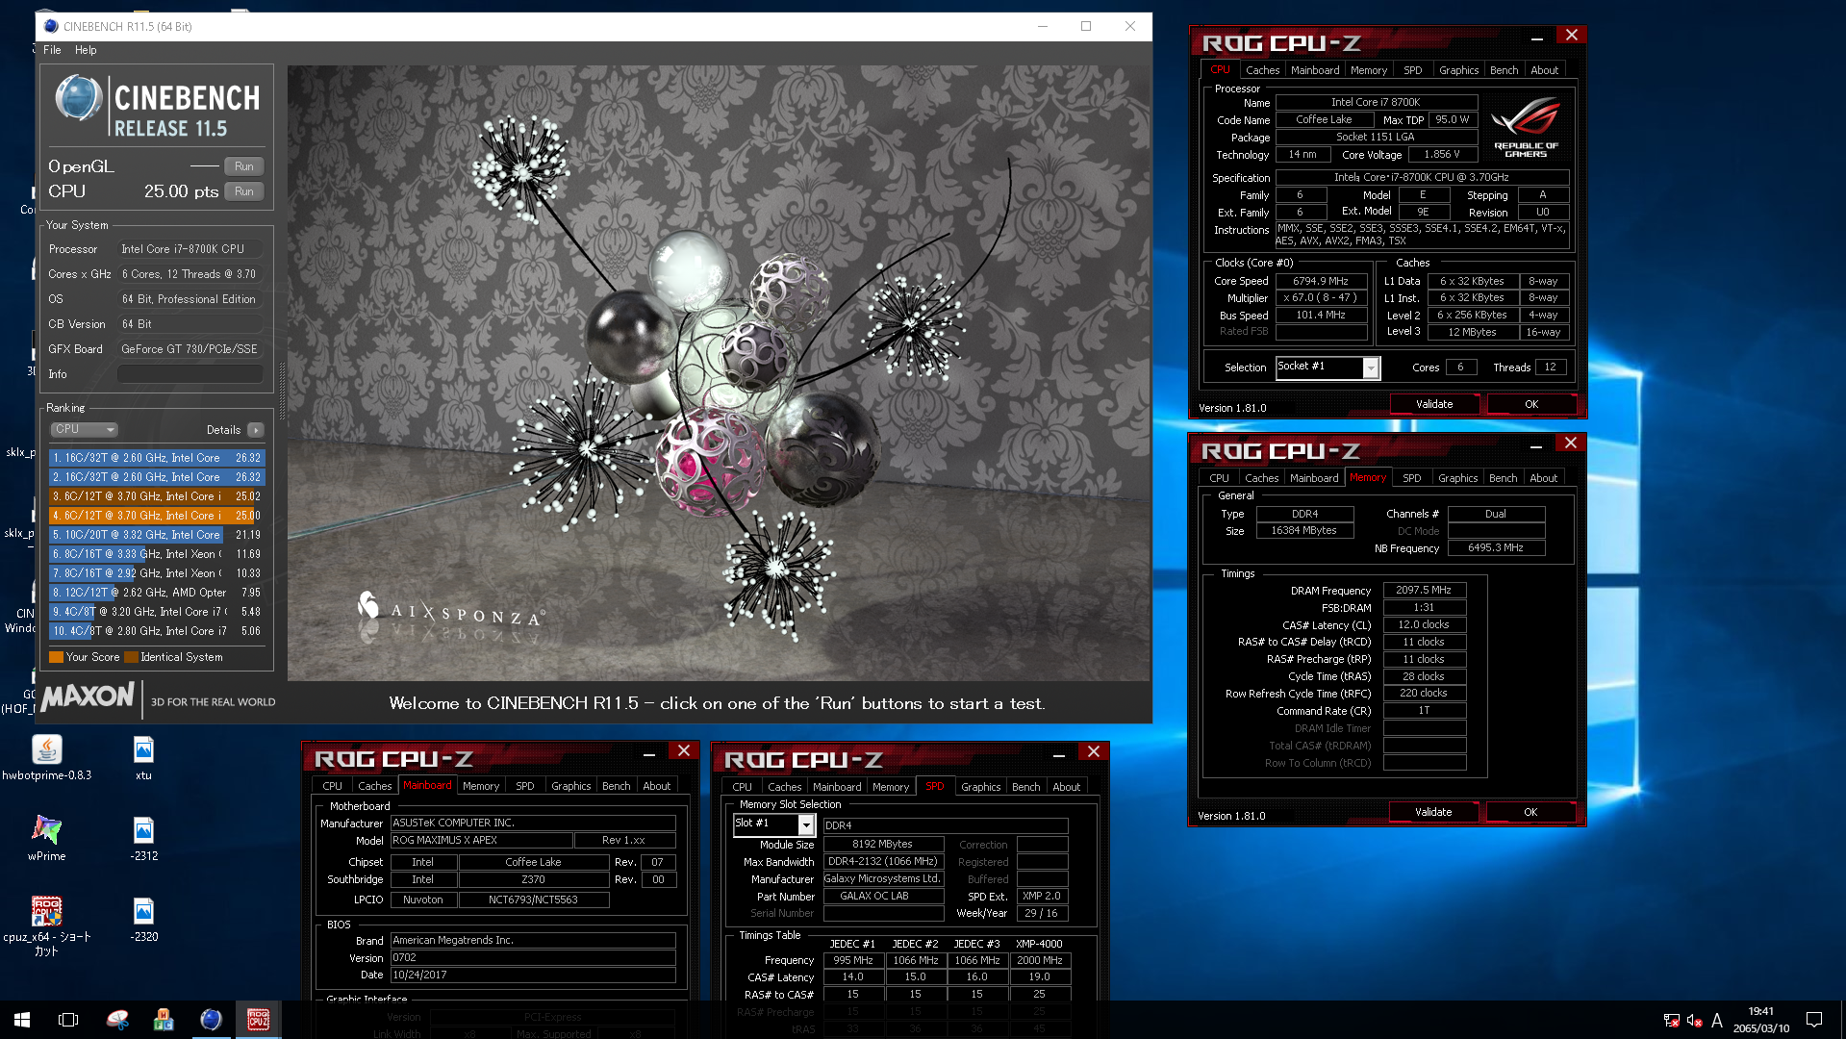
Task: Click Validate in the Memory tab window
Action: pyautogui.click(x=1433, y=812)
